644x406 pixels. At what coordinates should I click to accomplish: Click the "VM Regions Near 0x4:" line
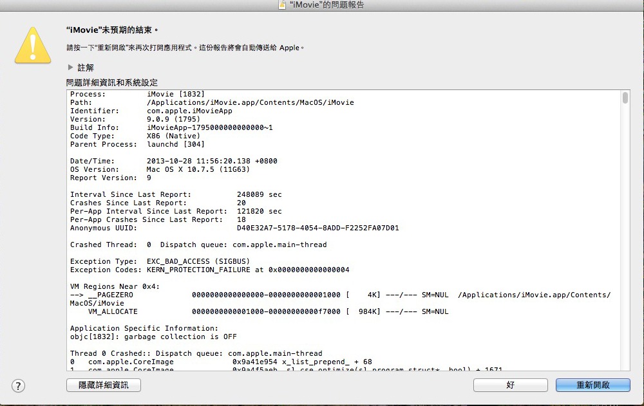[115, 286]
